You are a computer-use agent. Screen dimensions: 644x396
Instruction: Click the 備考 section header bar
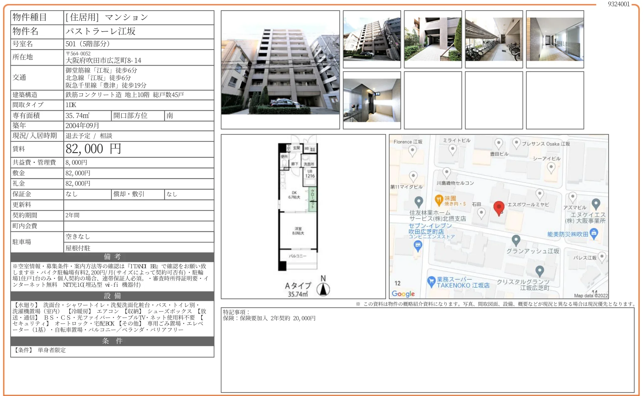coord(112,257)
